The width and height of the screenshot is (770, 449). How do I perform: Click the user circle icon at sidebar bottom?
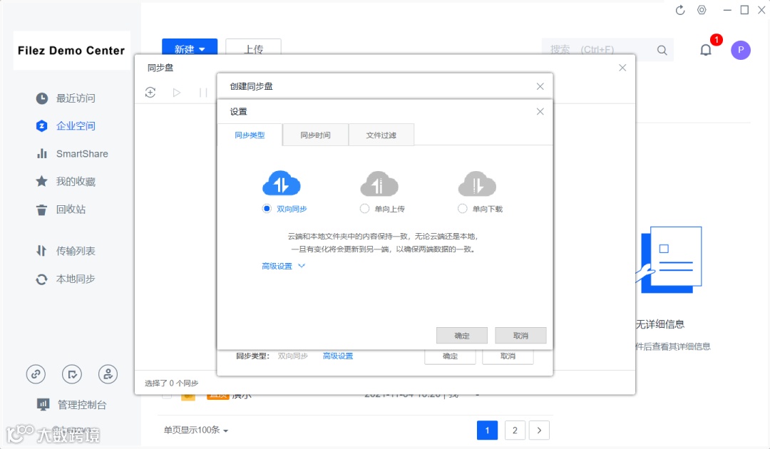(x=108, y=374)
